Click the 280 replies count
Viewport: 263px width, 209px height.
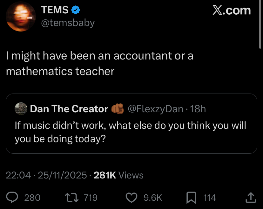pos(32,198)
